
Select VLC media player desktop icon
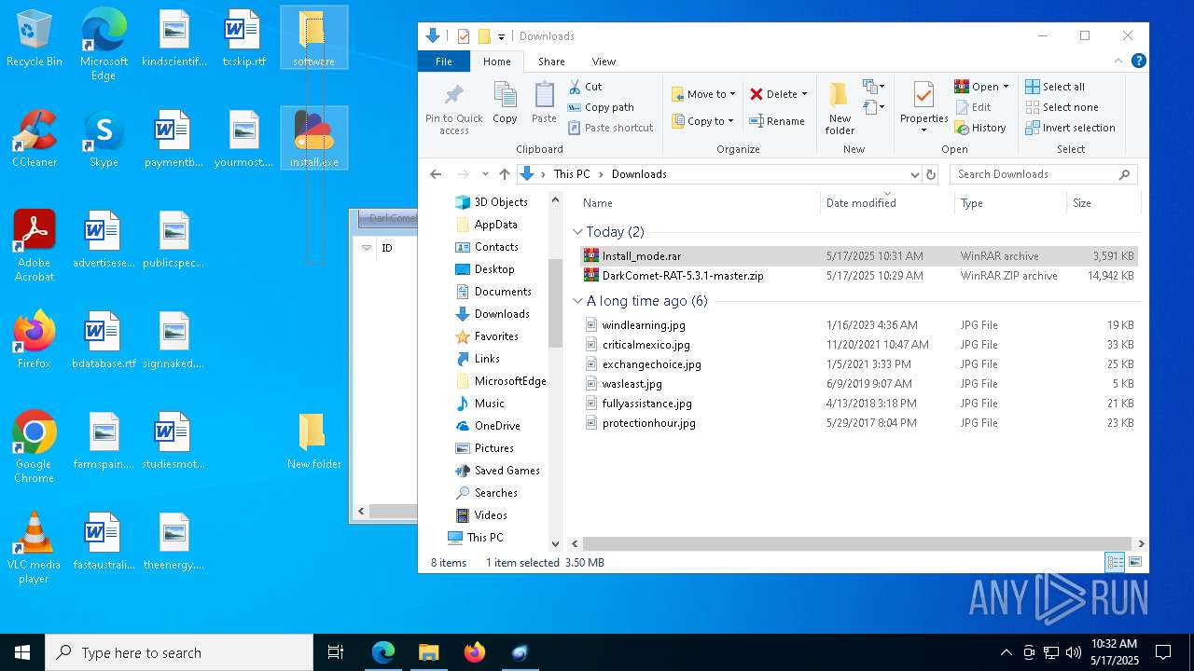pos(35,547)
